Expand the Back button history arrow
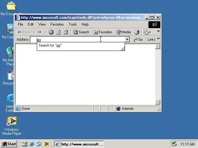Image resolution: width=198 pixels, height=148 pixels. [x=34, y=32]
